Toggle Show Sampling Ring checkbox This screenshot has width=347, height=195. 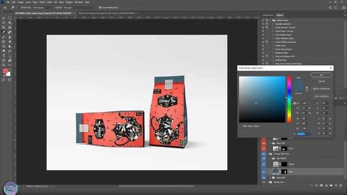(100, 8)
